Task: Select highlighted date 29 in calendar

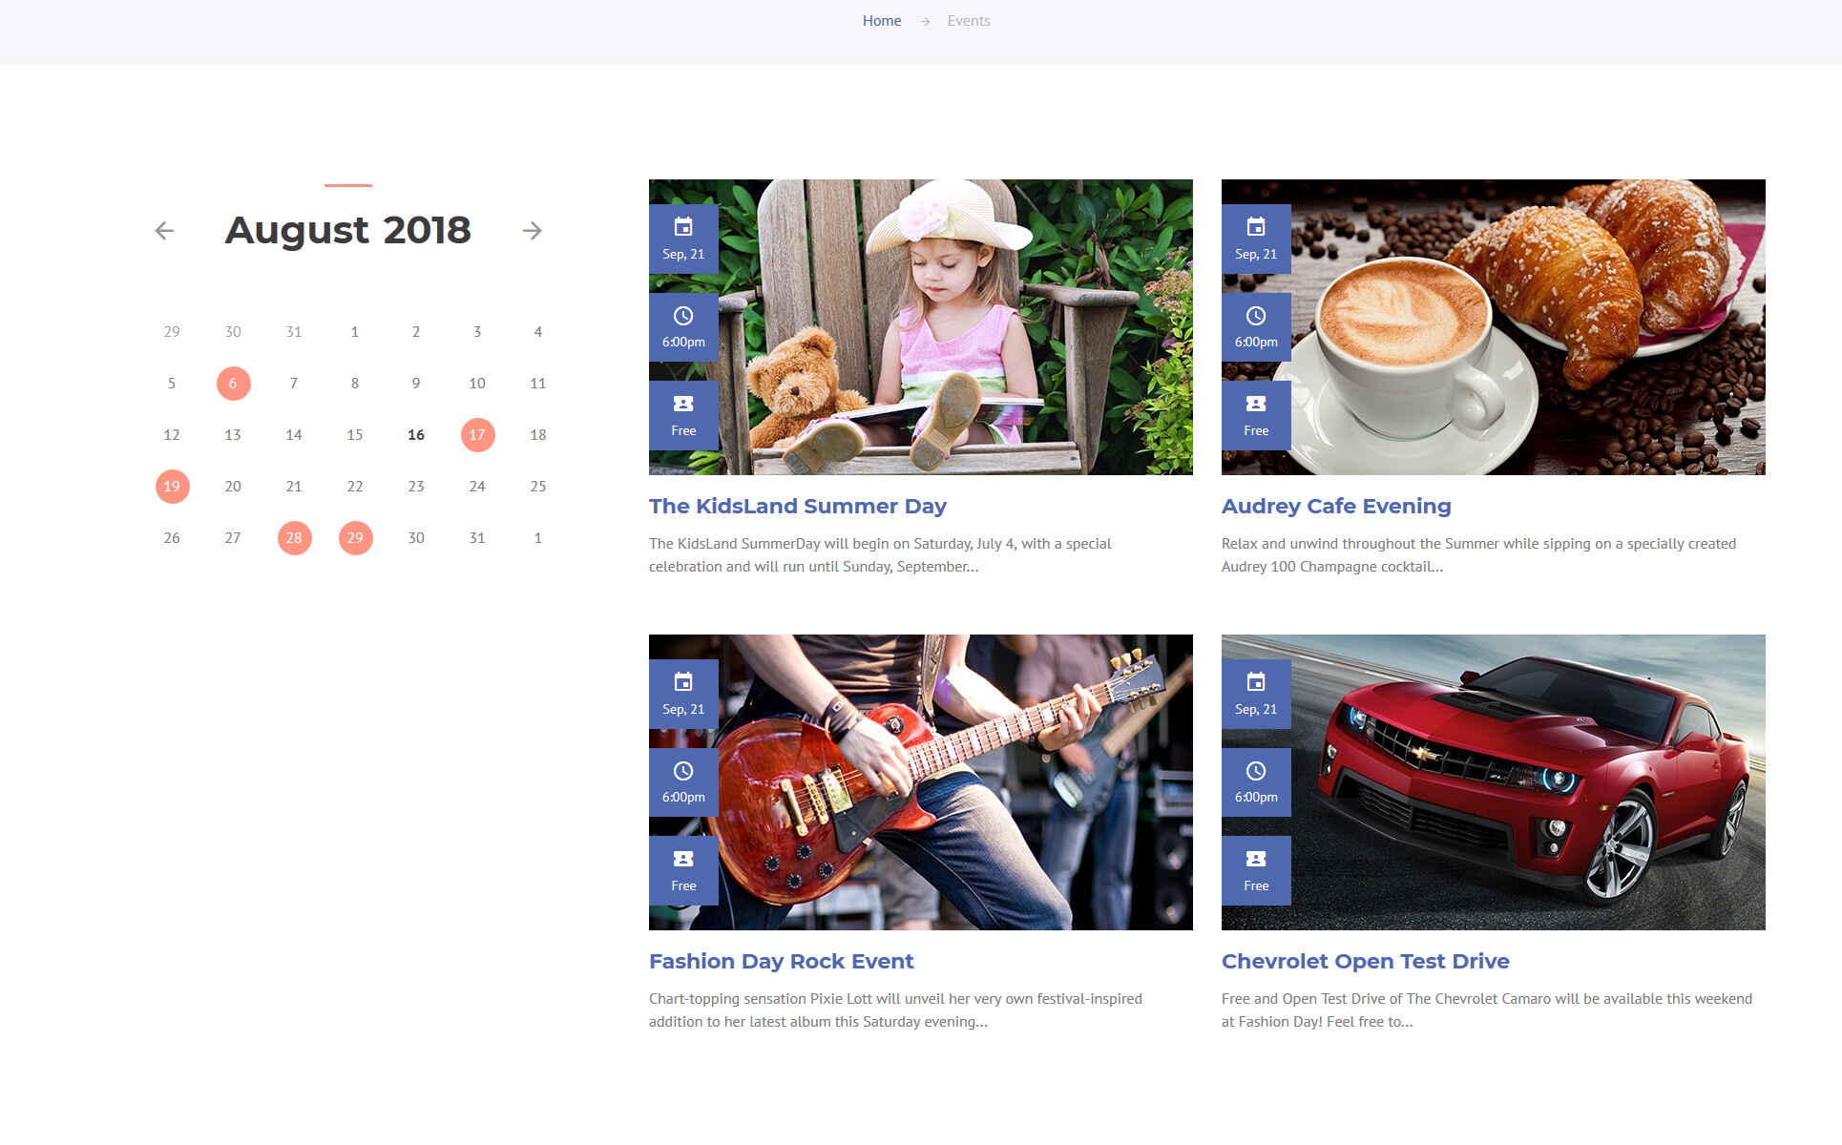Action: click(x=355, y=538)
